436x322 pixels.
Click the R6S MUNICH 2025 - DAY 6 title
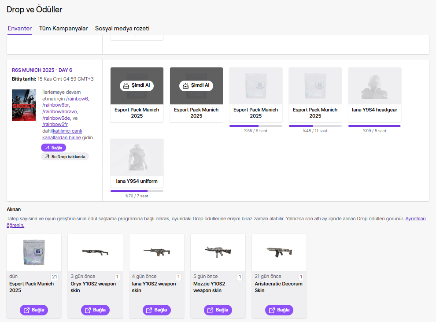[x=42, y=70]
